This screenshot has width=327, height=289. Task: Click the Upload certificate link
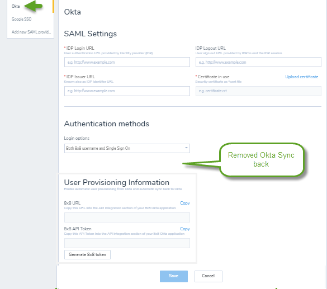[301, 77]
